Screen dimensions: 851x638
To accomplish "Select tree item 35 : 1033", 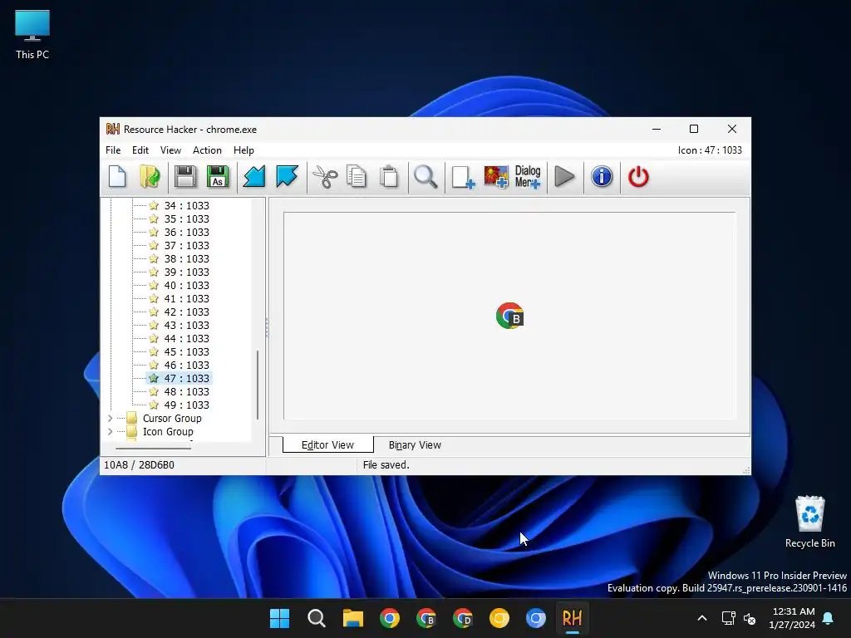I will [x=186, y=218].
